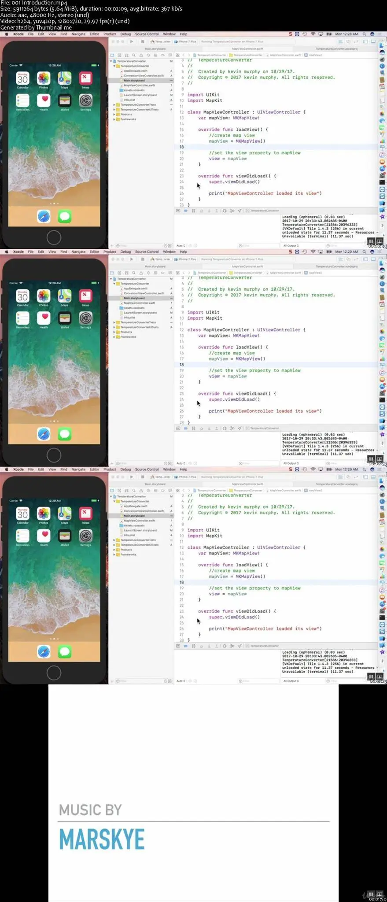Launch Messages from the 12:28 AM simulator dock
The width and height of the screenshot is (387, 902).
coord(65,216)
